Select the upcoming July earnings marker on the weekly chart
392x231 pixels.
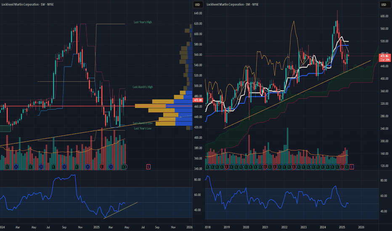pyautogui.click(x=148, y=167)
